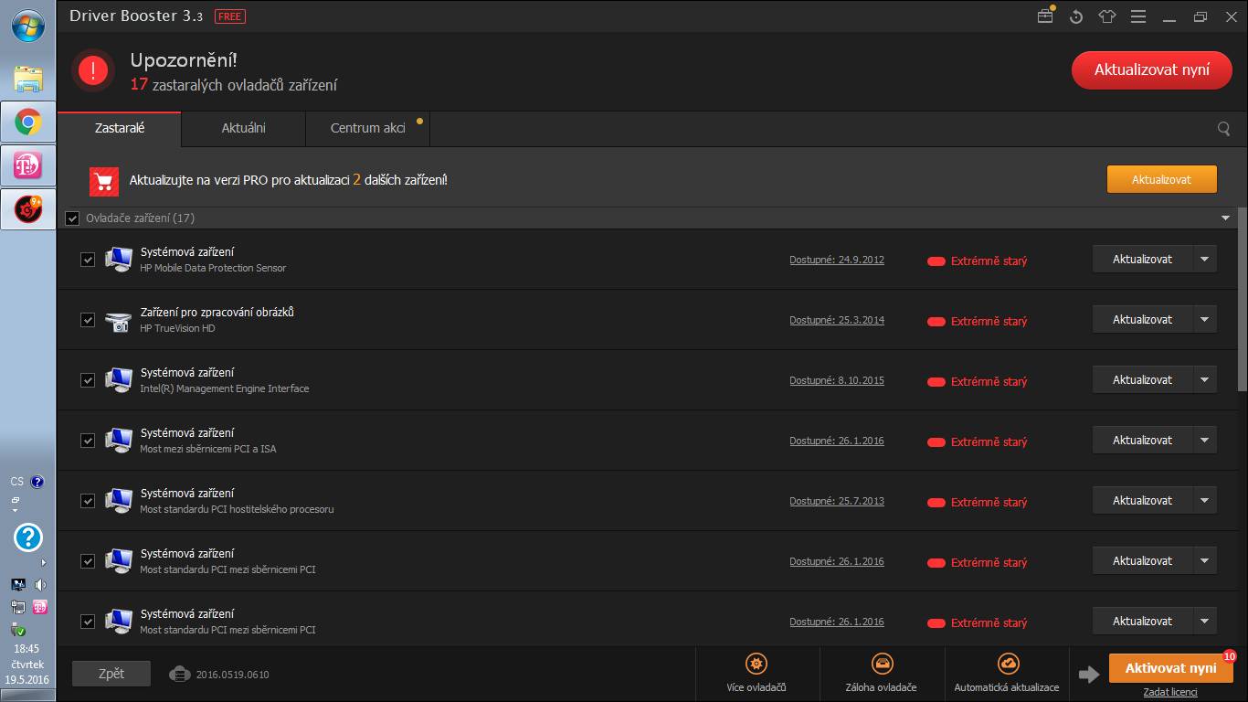Viewport: 1248px width, 702px height.
Task: Open Dostupné: 25.3.2014 link
Action: tap(837, 320)
